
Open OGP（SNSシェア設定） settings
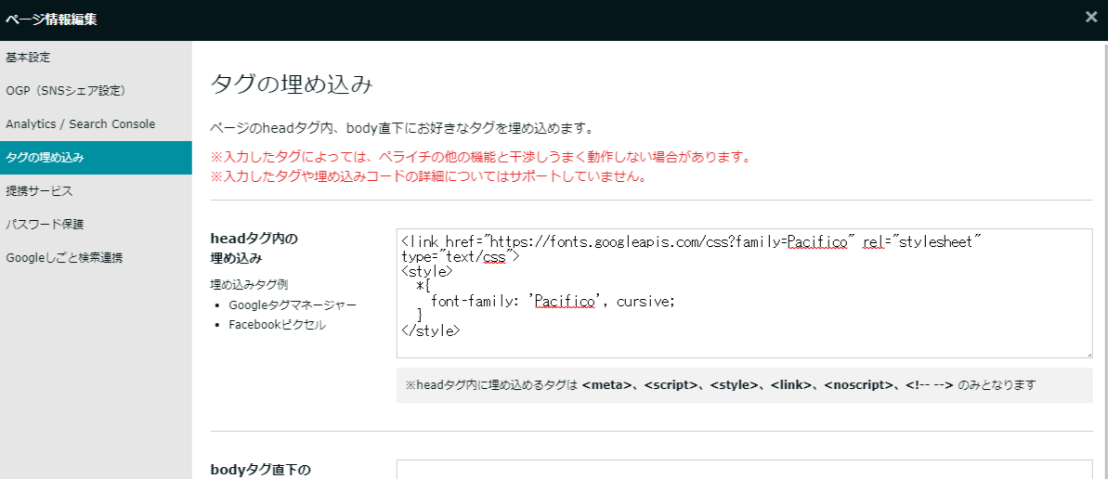(x=96, y=90)
